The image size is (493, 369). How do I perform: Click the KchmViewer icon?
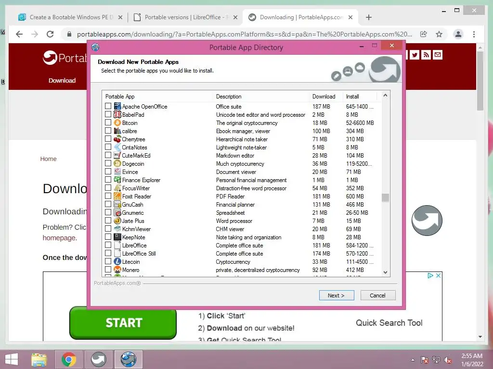point(117,229)
